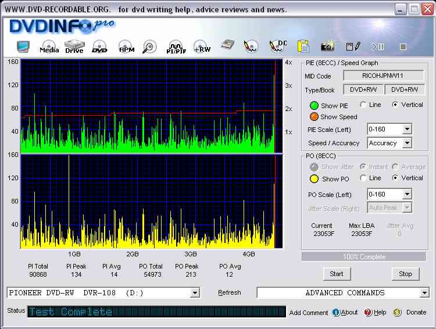Click the MID Code RICOHJPNW11 field
Viewport: 436px width, 329px height.
point(384,76)
